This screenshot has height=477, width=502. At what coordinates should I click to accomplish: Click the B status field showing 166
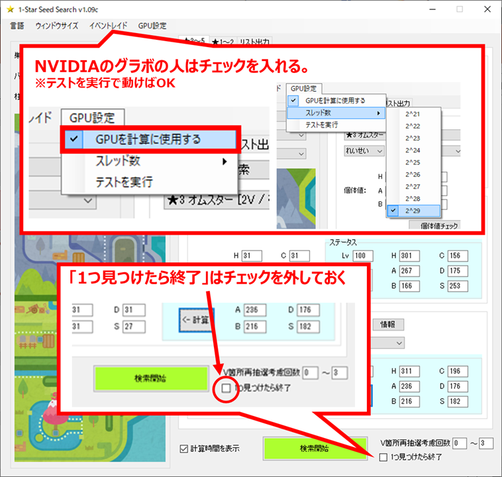coord(409,286)
